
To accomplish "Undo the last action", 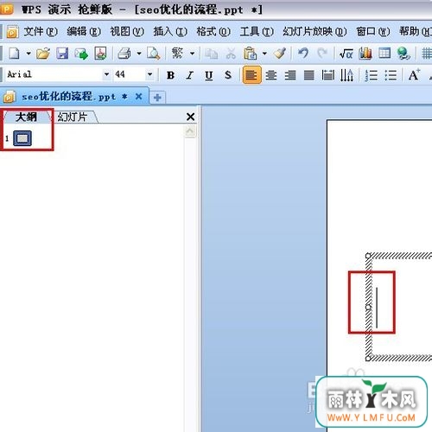I will [x=303, y=54].
